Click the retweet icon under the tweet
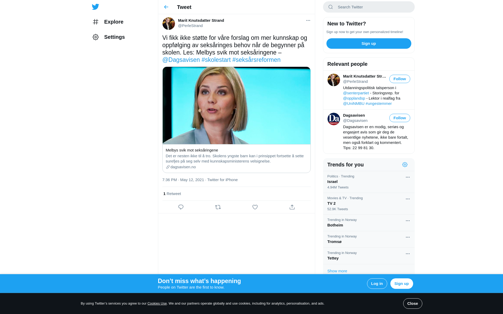This screenshot has width=503, height=314. [218, 207]
